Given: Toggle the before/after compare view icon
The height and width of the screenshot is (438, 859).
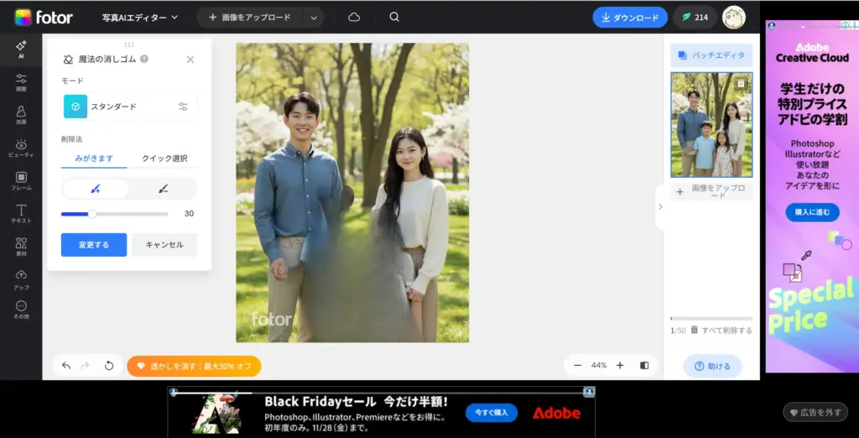Looking at the screenshot, I should (x=644, y=366).
